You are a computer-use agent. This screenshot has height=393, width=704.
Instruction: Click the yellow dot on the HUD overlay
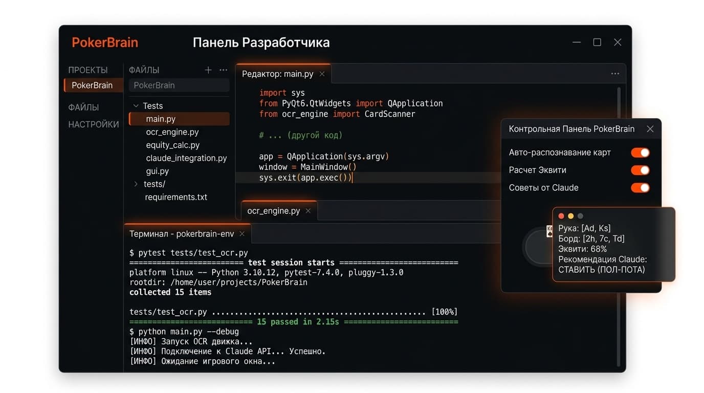click(570, 216)
